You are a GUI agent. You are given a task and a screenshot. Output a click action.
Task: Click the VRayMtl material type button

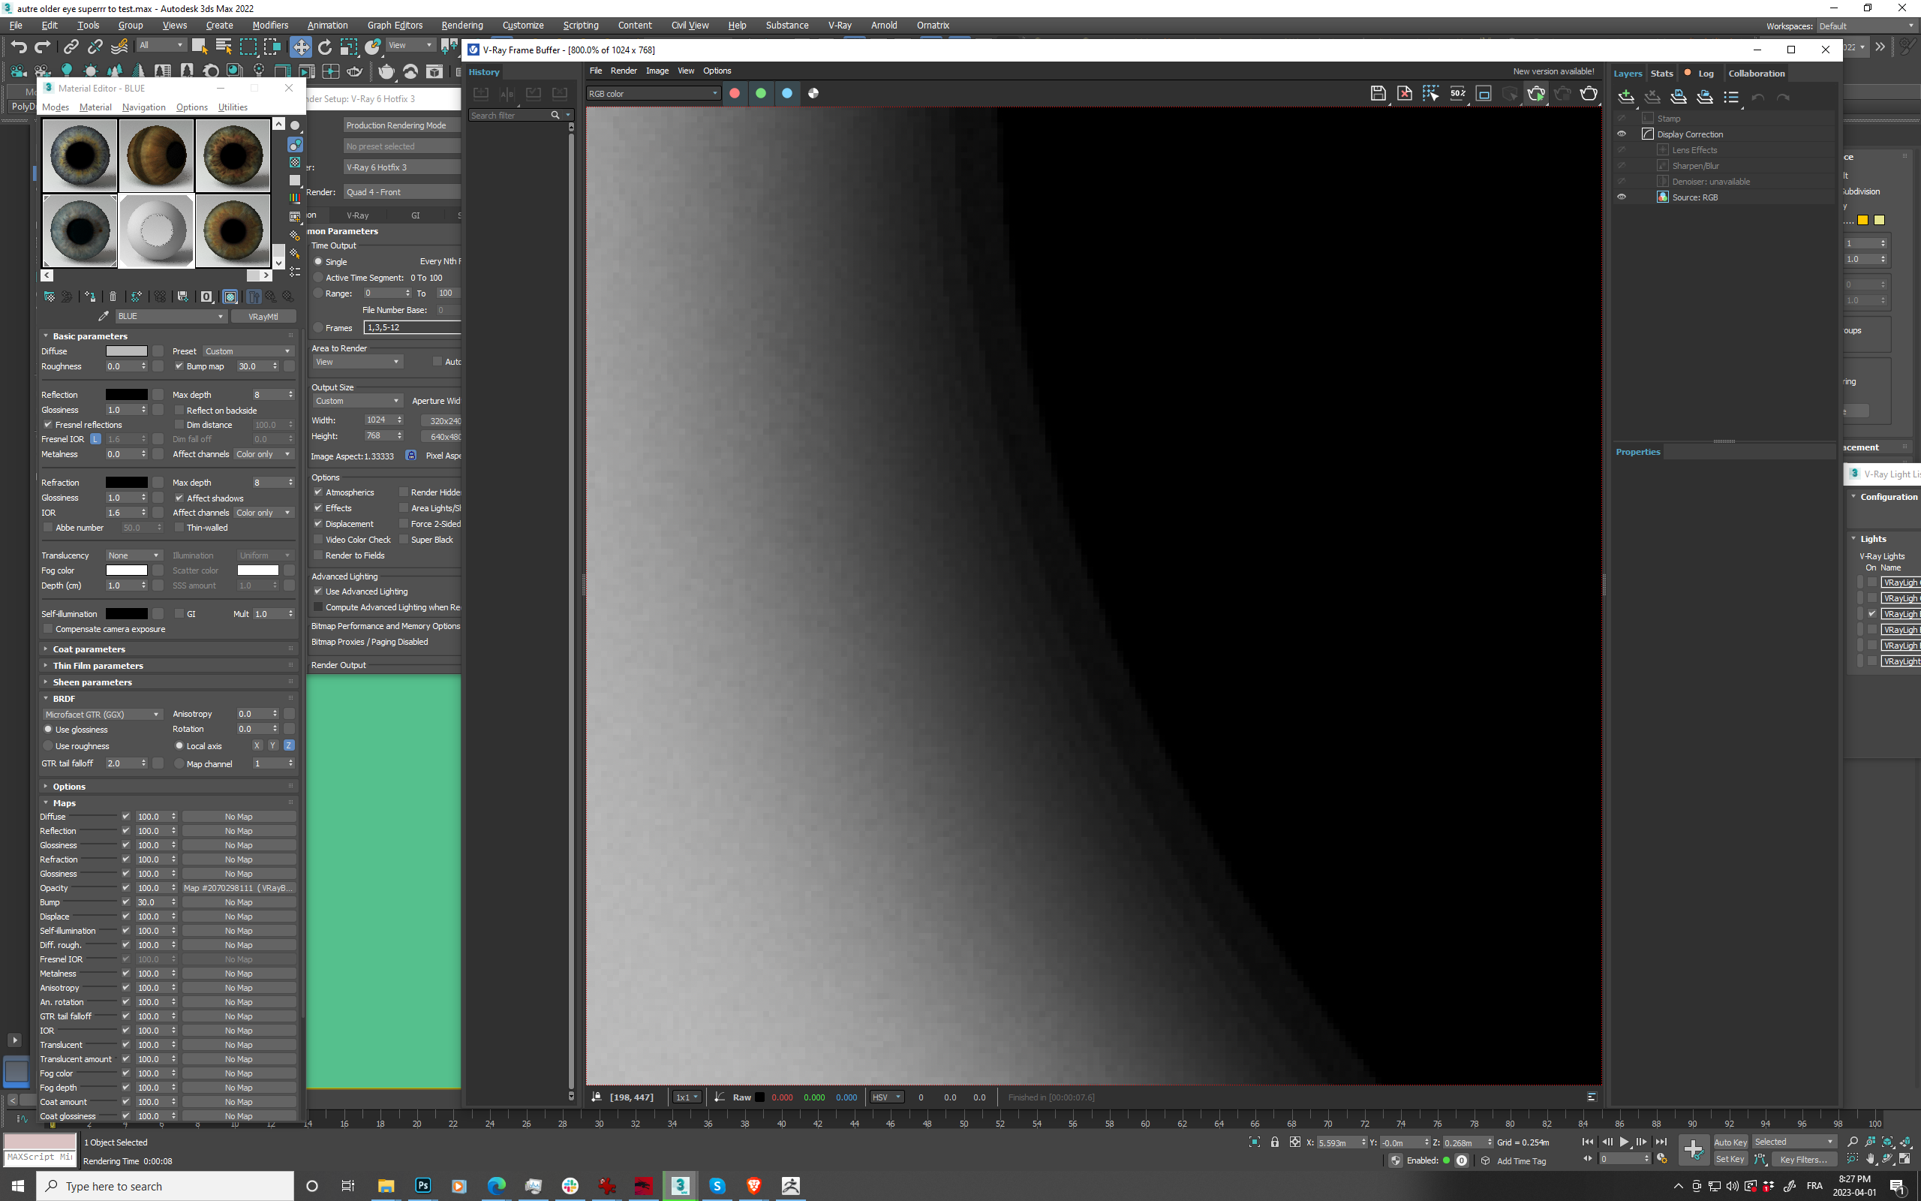(x=263, y=316)
